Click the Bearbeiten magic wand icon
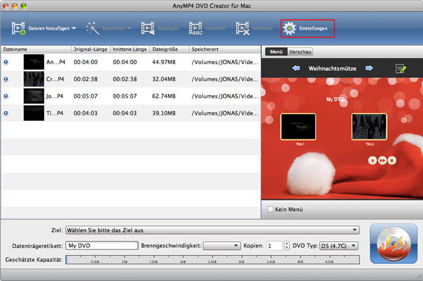This screenshot has height=281, width=423. 93,28
